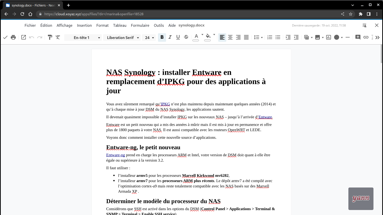The image size is (383, 215).
Task: Click the Print document icon
Action: click(x=13, y=37)
